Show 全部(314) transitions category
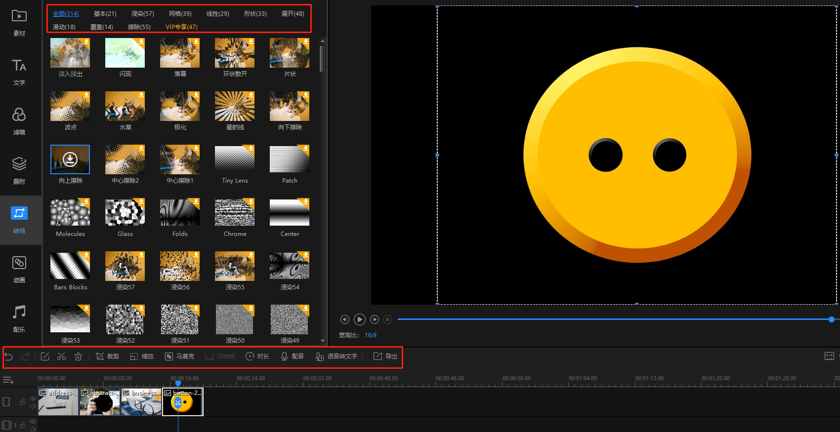 66,14
